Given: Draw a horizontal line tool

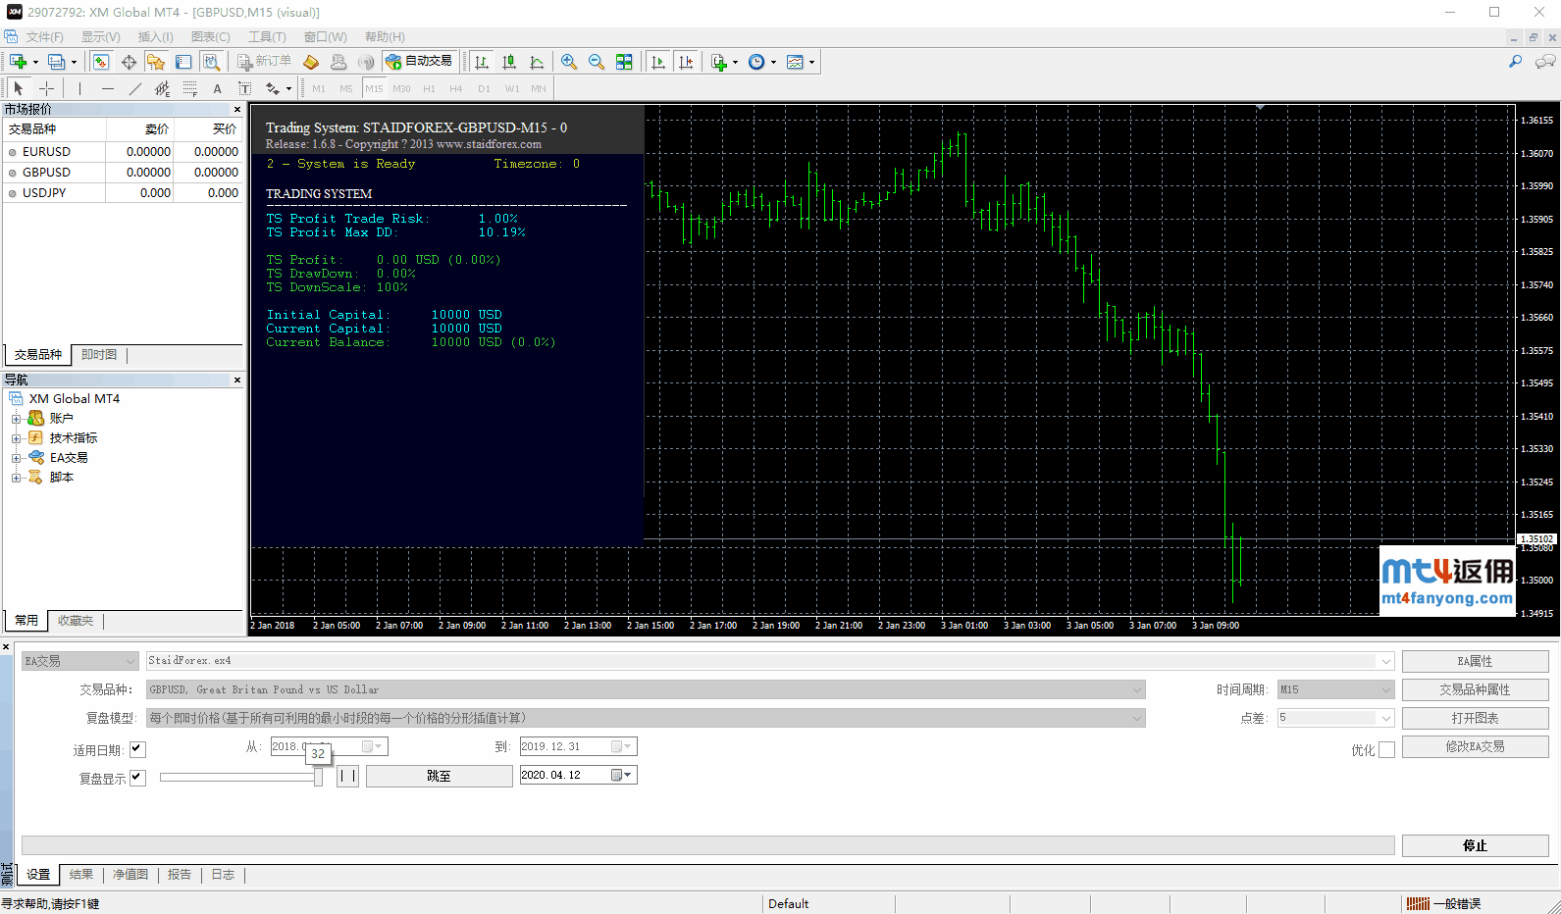Looking at the screenshot, I should (x=108, y=88).
